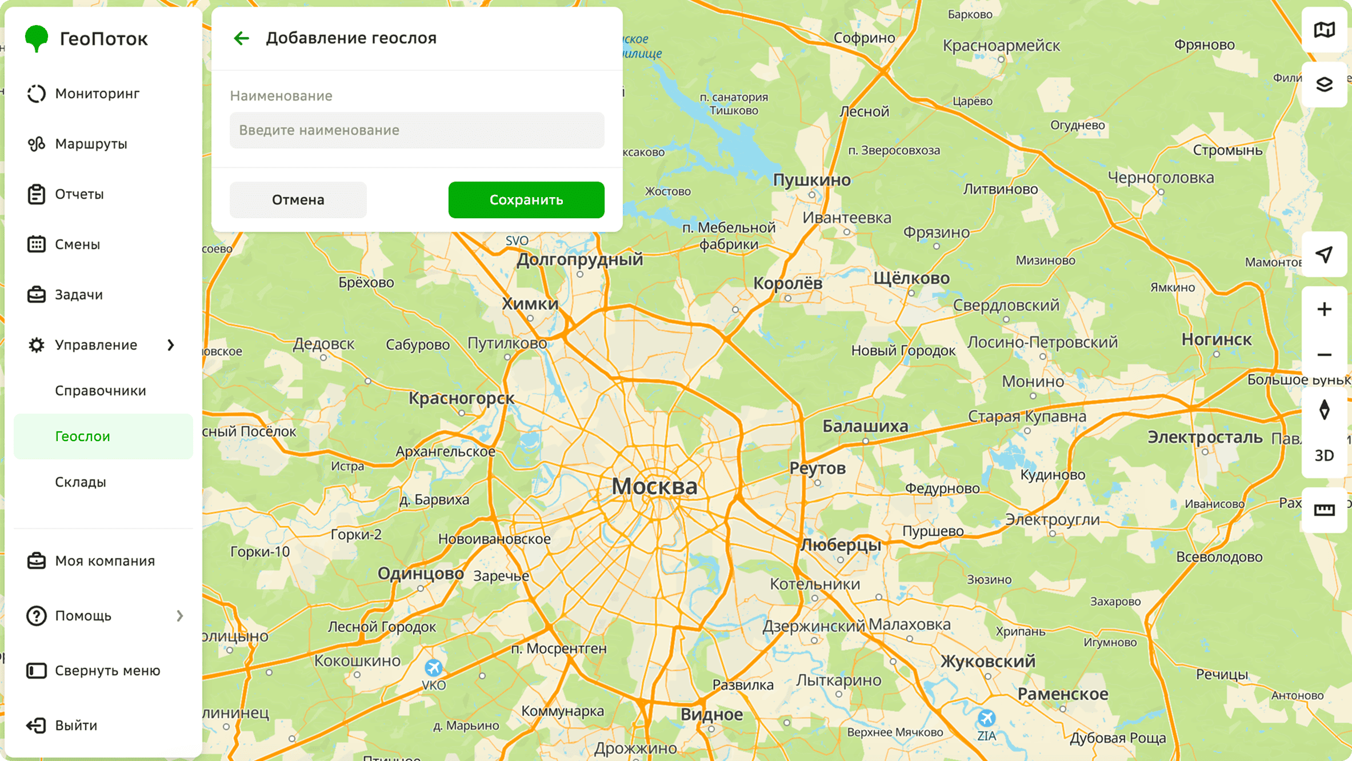The width and height of the screenshot is (1352, 761).
Task: Open the map type icon at top right
Action: (1324, 30)
